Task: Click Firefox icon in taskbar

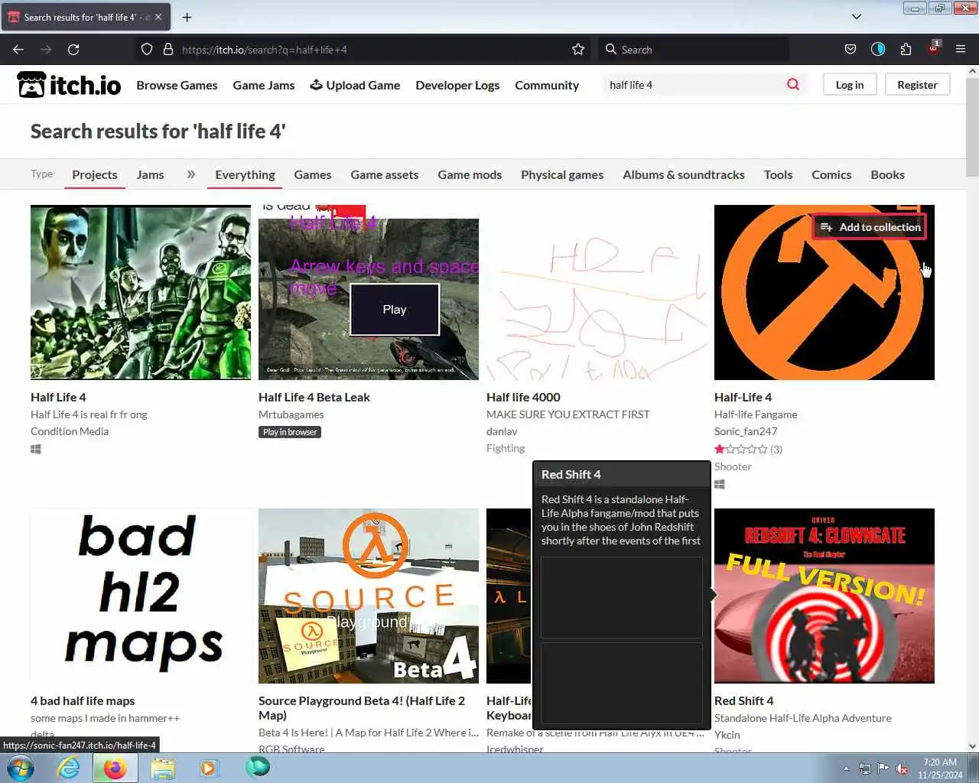Action: (x=115, y=768)
